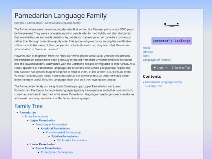Click the Lower Pamedarian tree text
This screenshot has width=212, height=159.
coord(42,144)
